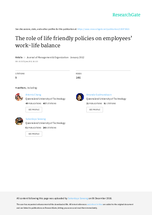Open the researchgate.net publication URL link
This screenshot has width=152, height=215.
(103, 29)
